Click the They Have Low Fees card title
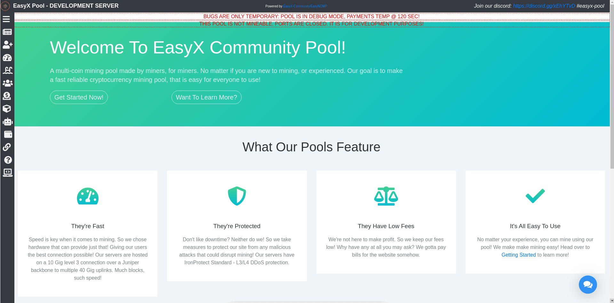 (386, 226)
